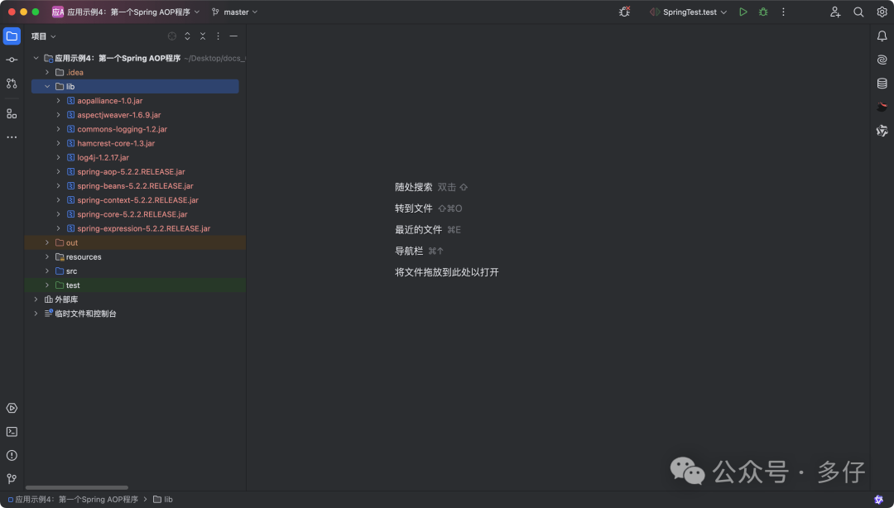The width and height of the screenshot is (894, 508).
Task: Expand the 外部库 node arrow
Action: tap(36, 300)
